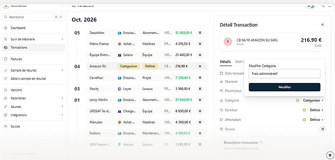335x160 pixels.
Task: Click the Versions icon
Action: (6, 90)
